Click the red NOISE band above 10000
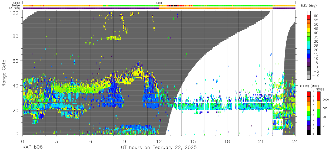 [x=319, y=96]
